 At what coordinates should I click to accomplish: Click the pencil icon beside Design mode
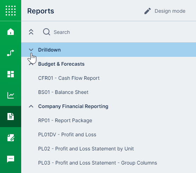pos(148,11)
